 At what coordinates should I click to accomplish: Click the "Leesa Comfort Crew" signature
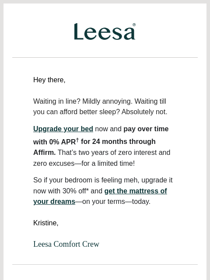pos(66,244)
